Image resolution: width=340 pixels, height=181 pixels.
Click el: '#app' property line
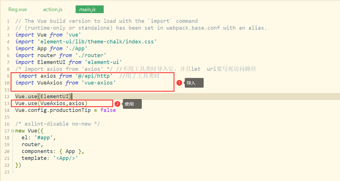(x=39, y=138)
